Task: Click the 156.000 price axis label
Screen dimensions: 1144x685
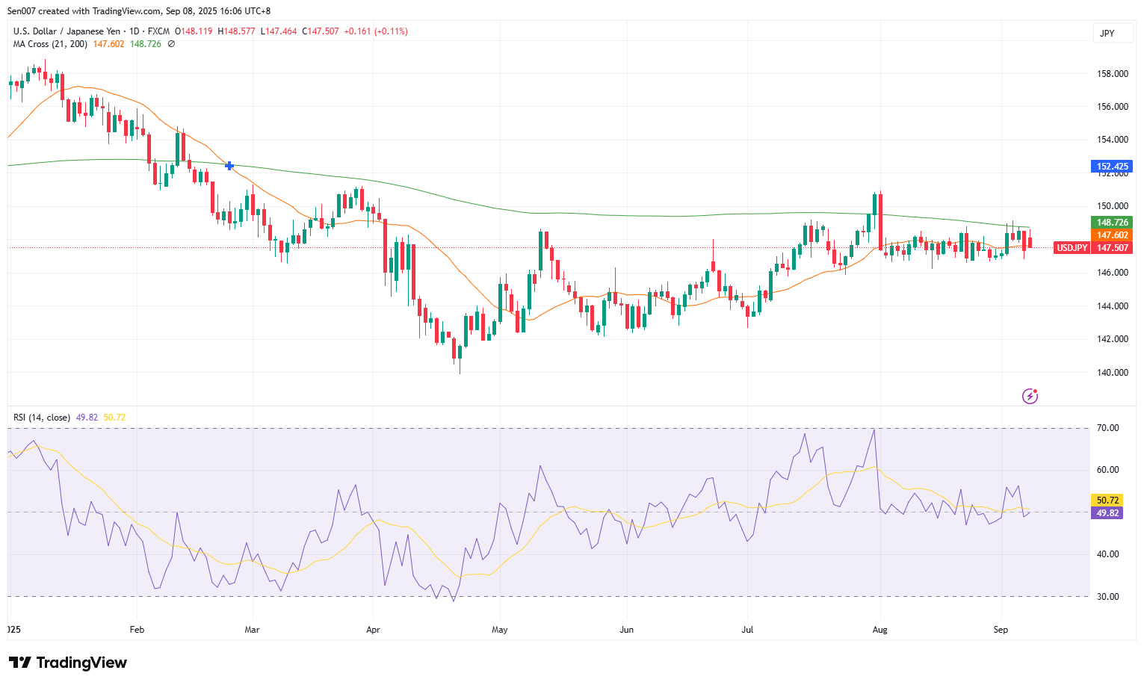Action: click(x=1113, y=107)
